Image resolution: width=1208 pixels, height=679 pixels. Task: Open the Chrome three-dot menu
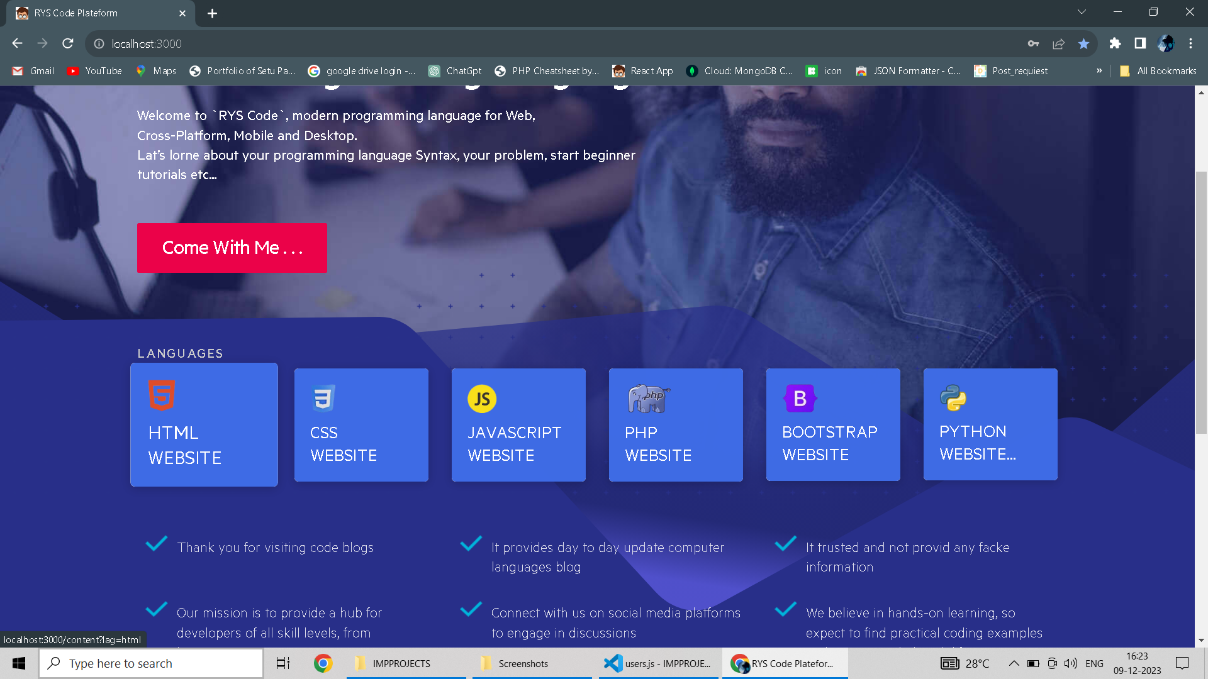tap(1190, 43)
